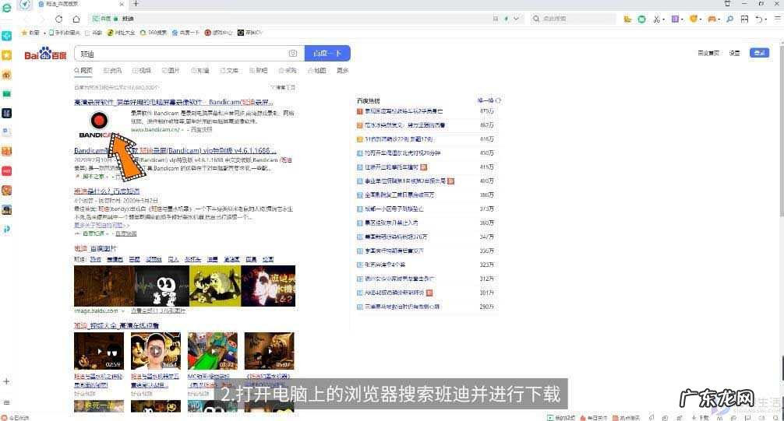The width and height of the screenshot is (784, 421).
Task: Click the Bandicam red record logo thumbnail
Action: coord(98,125)
